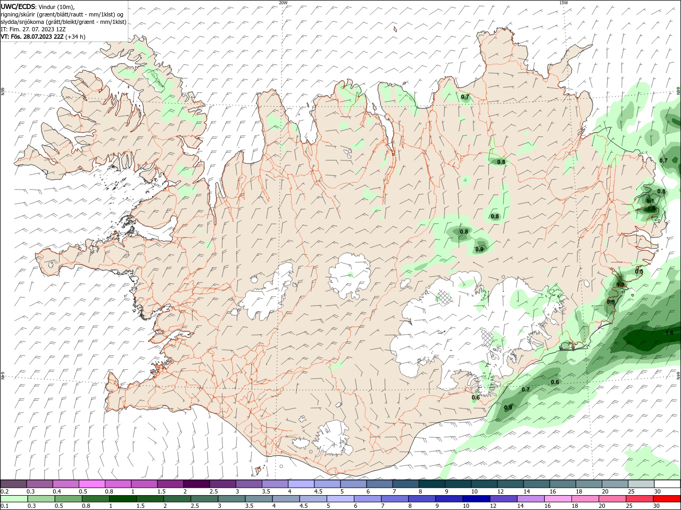Click the 1.6 precipitation value offshore southeast
The image size is (681, 510).
coord(669,333)
